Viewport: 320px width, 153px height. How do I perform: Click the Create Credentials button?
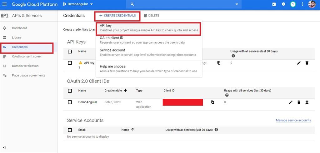(117, 16)
